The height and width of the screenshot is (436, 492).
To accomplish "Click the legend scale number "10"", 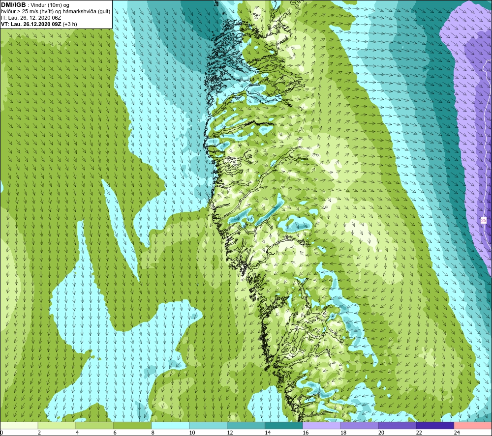I will 192,433.
